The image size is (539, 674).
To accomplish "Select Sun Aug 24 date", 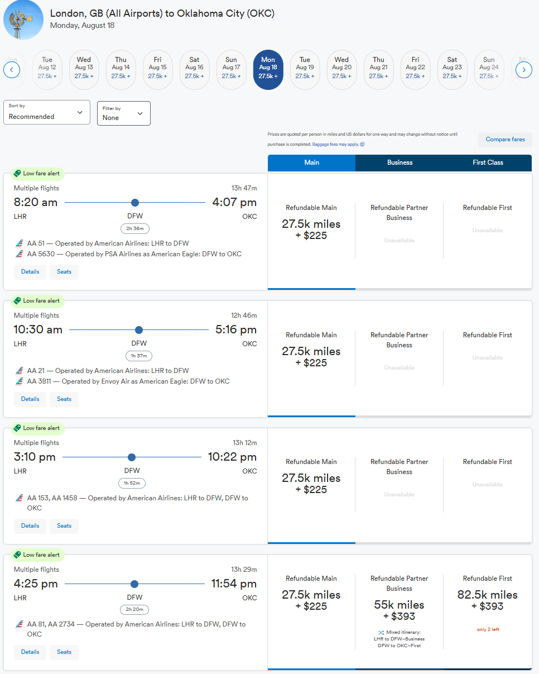I will 489,70.
